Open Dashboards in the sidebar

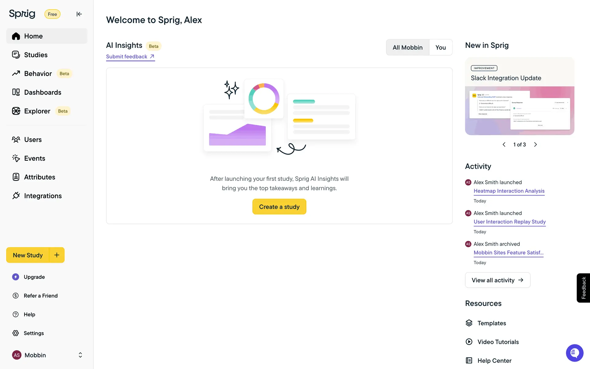[x=42, y=92]
